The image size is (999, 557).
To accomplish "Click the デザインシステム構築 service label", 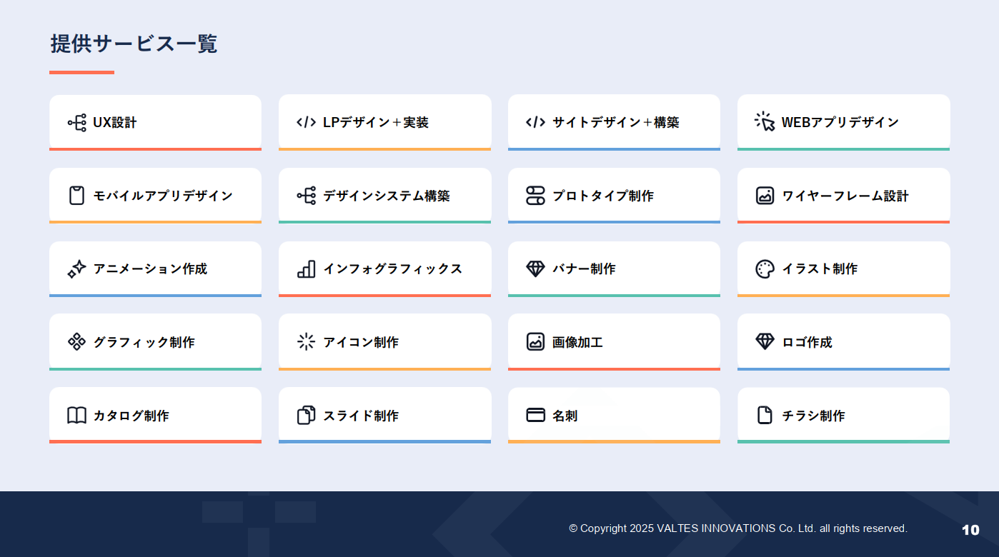I will pos(386,196).
